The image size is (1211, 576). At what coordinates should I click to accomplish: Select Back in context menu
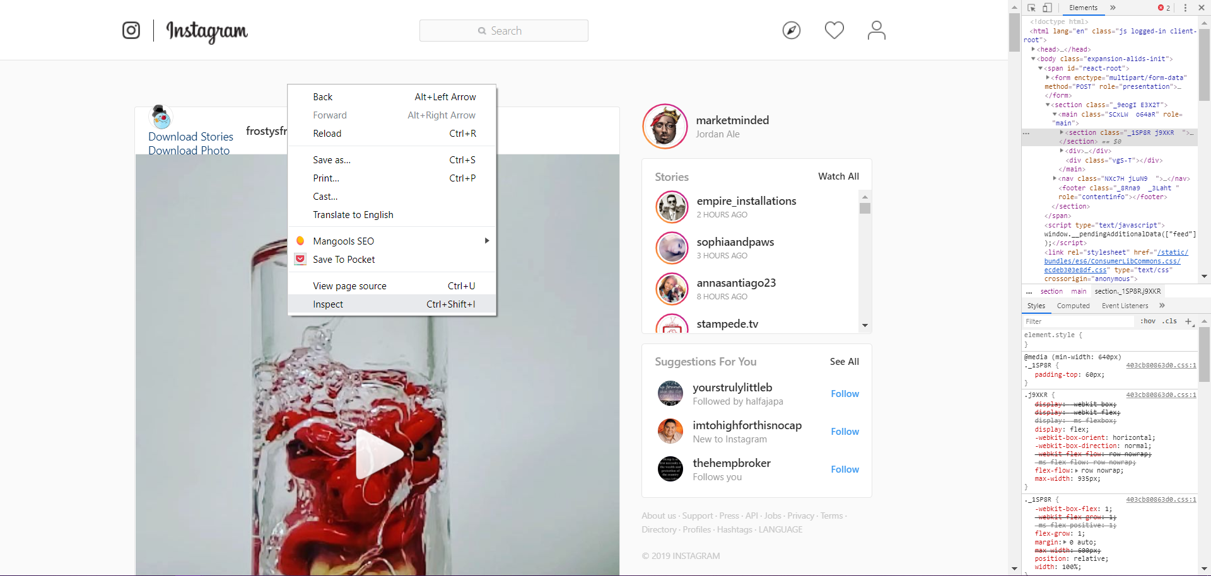point(392,97)
